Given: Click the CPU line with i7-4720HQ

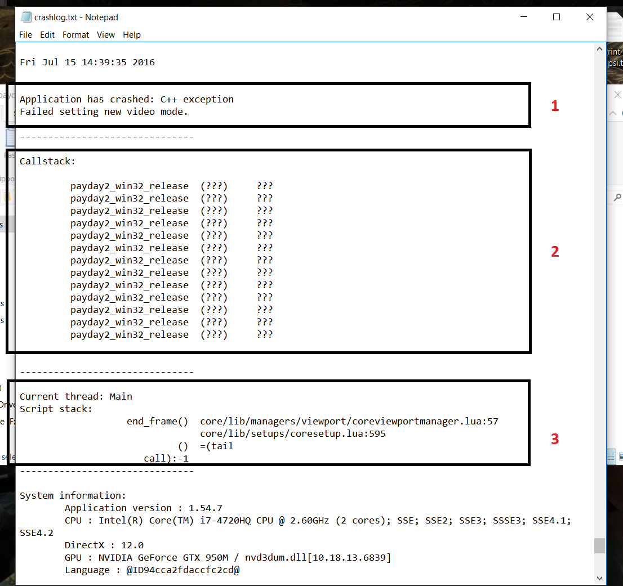Looking at the screenshot, I should [x=318, y=521].
